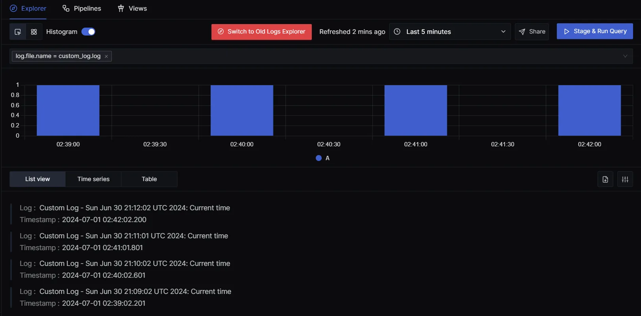Click timestamp 2024-07-01 02:41:01.801
Screen dimensions: 641x316
pyautogui.click(x=102, y=248)
